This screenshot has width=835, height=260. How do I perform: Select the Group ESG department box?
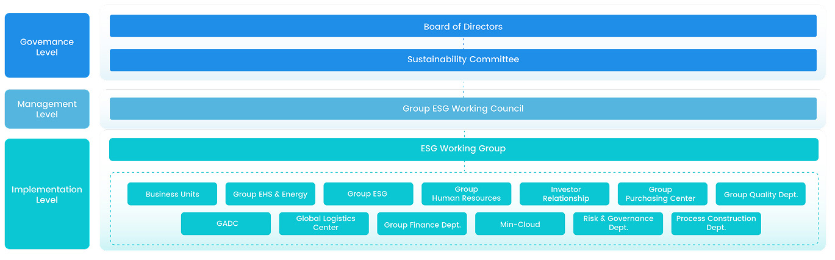point(368,194)
